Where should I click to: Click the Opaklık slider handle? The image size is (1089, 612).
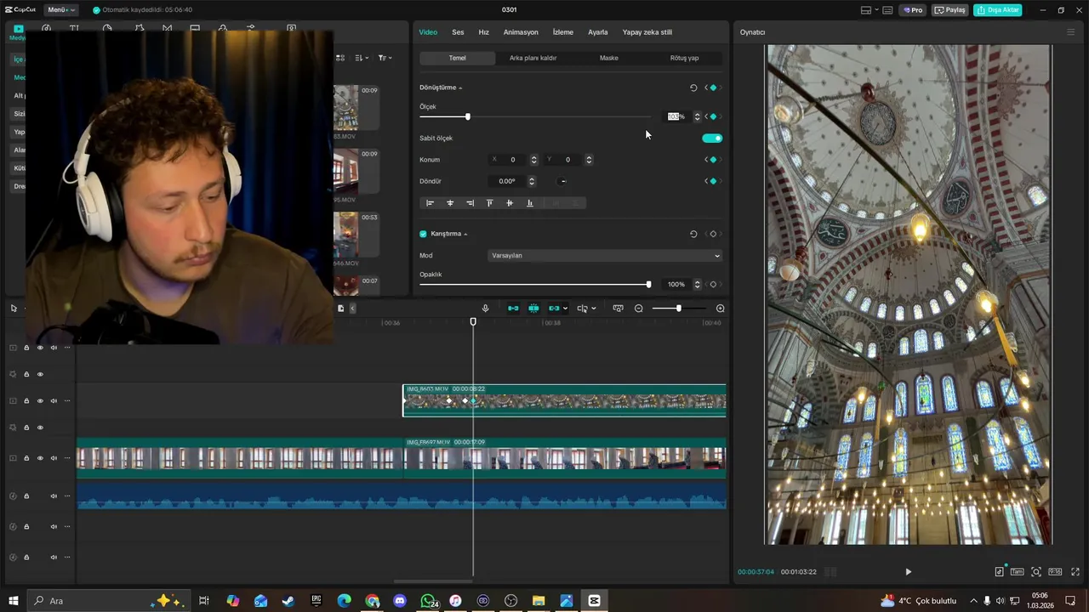[x=648, y=285]
